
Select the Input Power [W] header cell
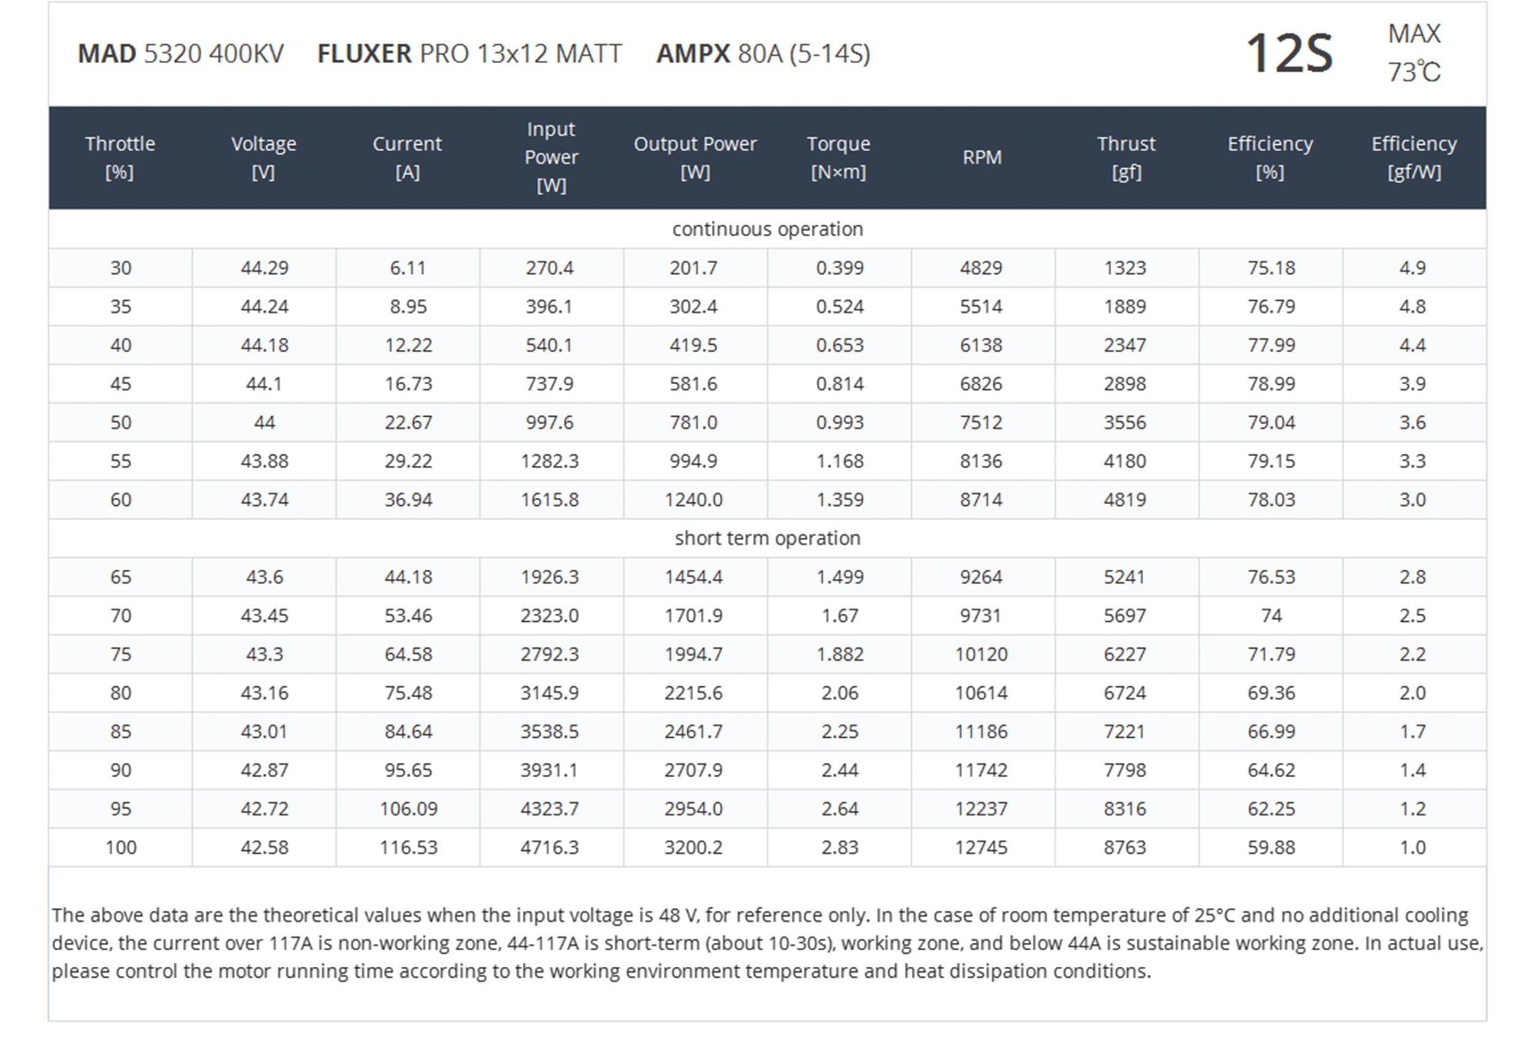(551, 158)
